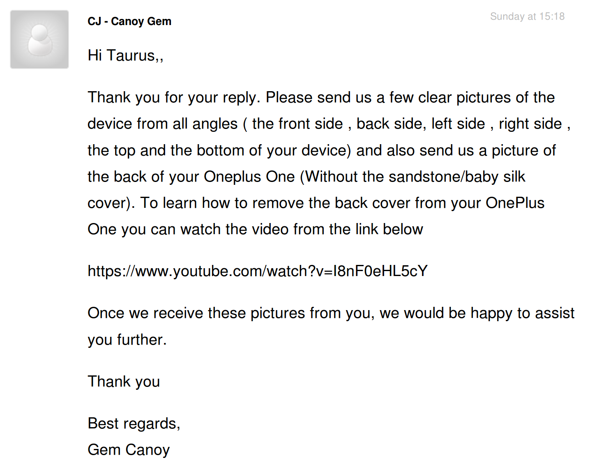Image resolution: width=604 pixels, height=467 pixels.
Task: Open the sender name CJ - Canoy Gem
Action: pyautogui.click(x=129, y=21)
